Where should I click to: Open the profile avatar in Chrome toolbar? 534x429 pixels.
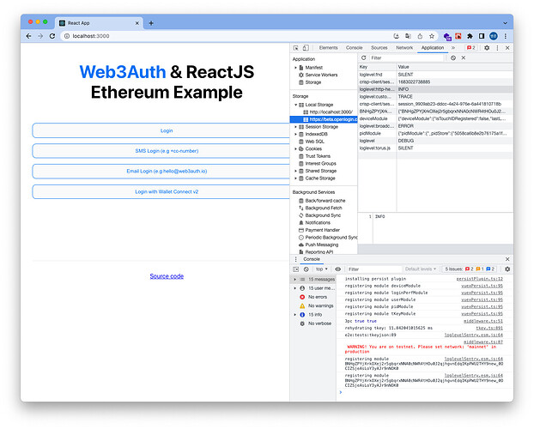click(494, 36)
